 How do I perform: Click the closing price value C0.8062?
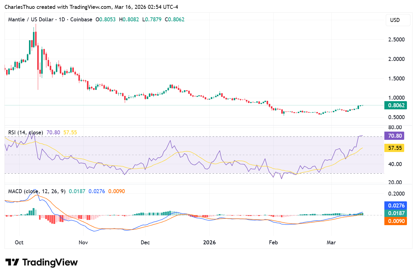[174, 19]
